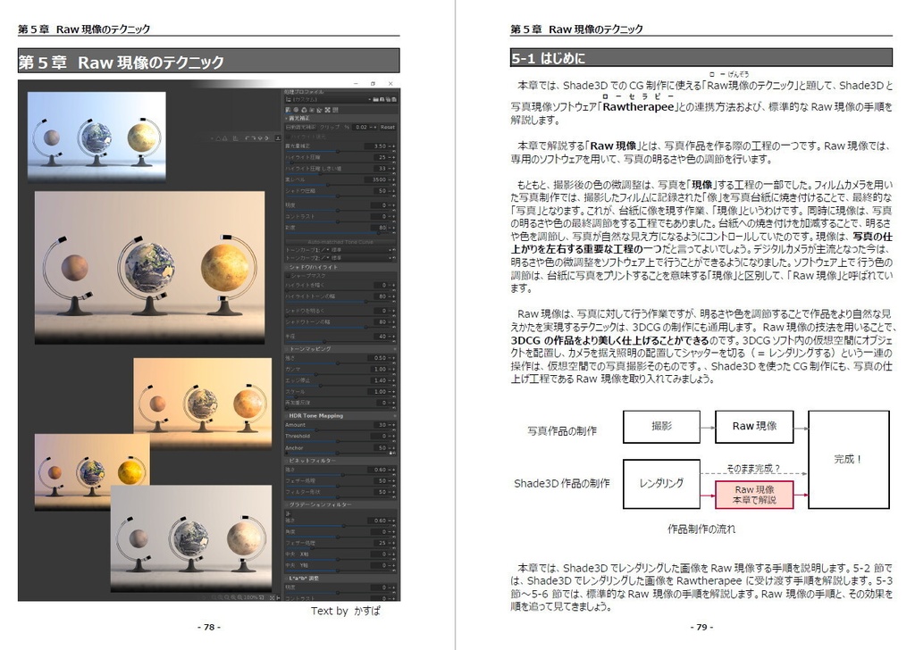The height and width of the screenshot is (650, 915).
Task: Click the クリップ value input field
Action: (360, 128)
